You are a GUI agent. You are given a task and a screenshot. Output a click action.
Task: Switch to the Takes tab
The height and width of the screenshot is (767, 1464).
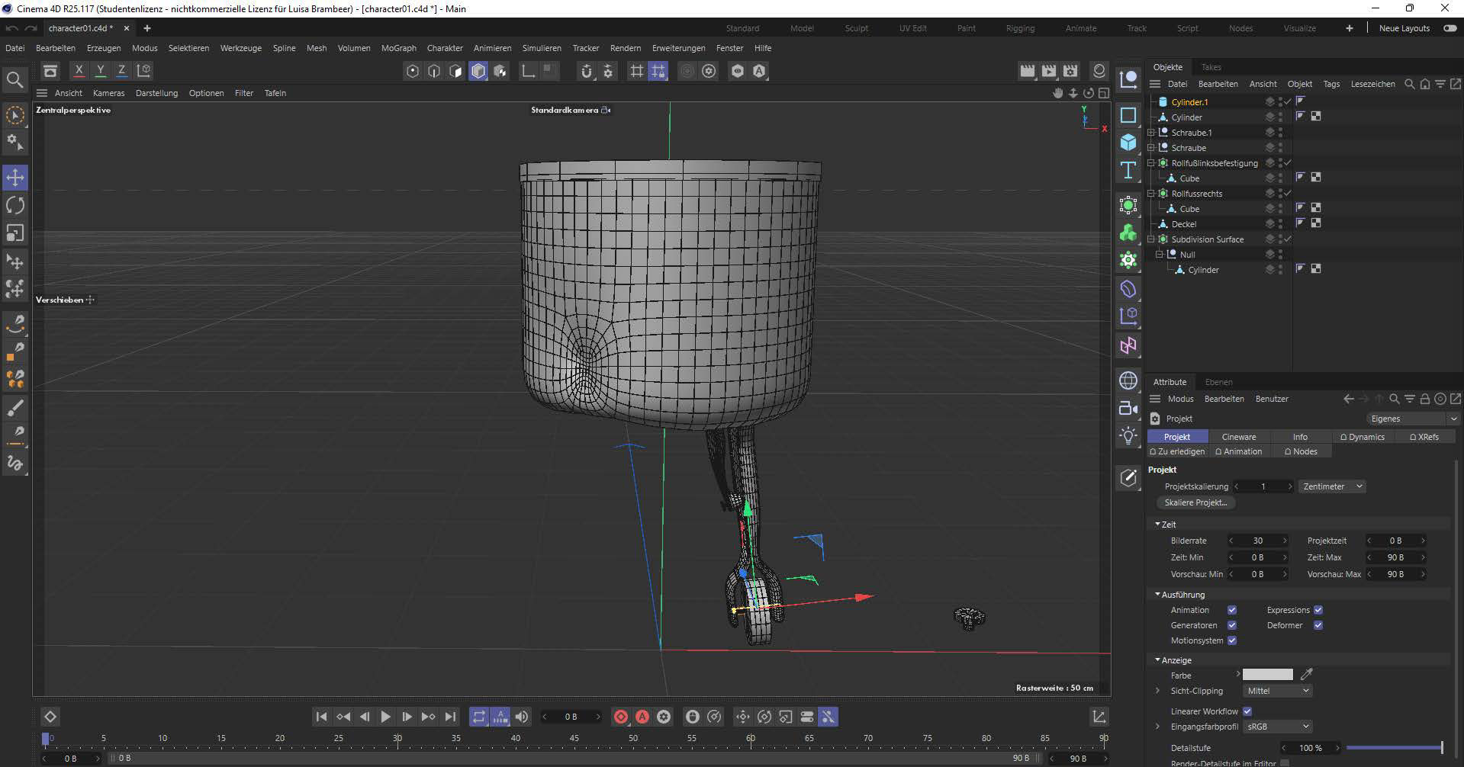[x=1211, y=67]
